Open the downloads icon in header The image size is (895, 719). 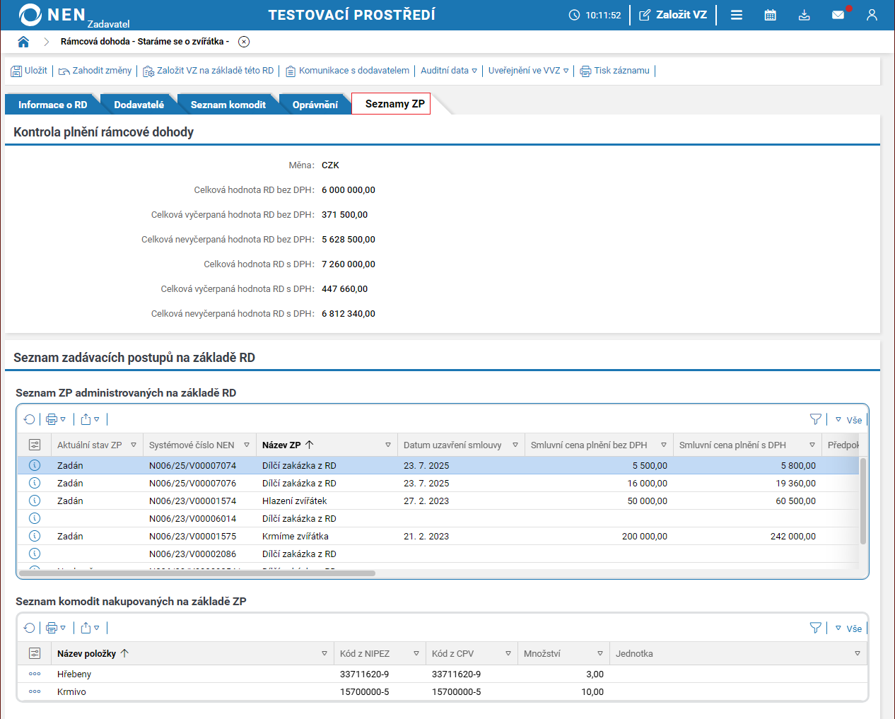(804, 15)
